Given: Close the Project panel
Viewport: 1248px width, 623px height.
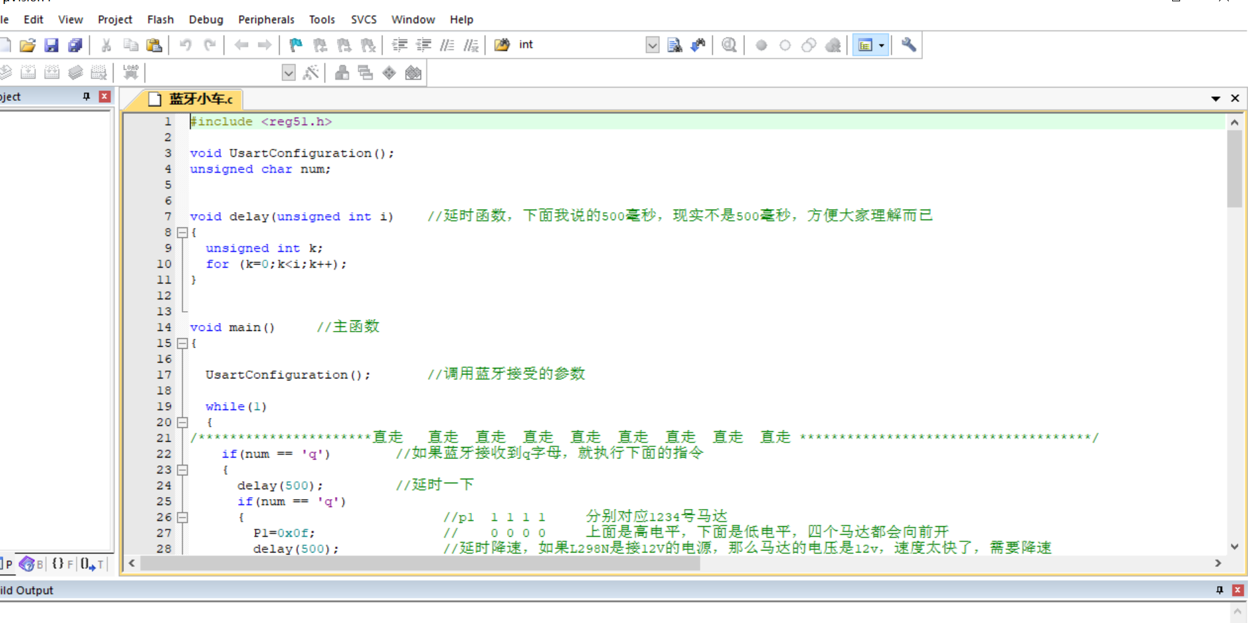Looking at the screenshot, I should 104,96.
